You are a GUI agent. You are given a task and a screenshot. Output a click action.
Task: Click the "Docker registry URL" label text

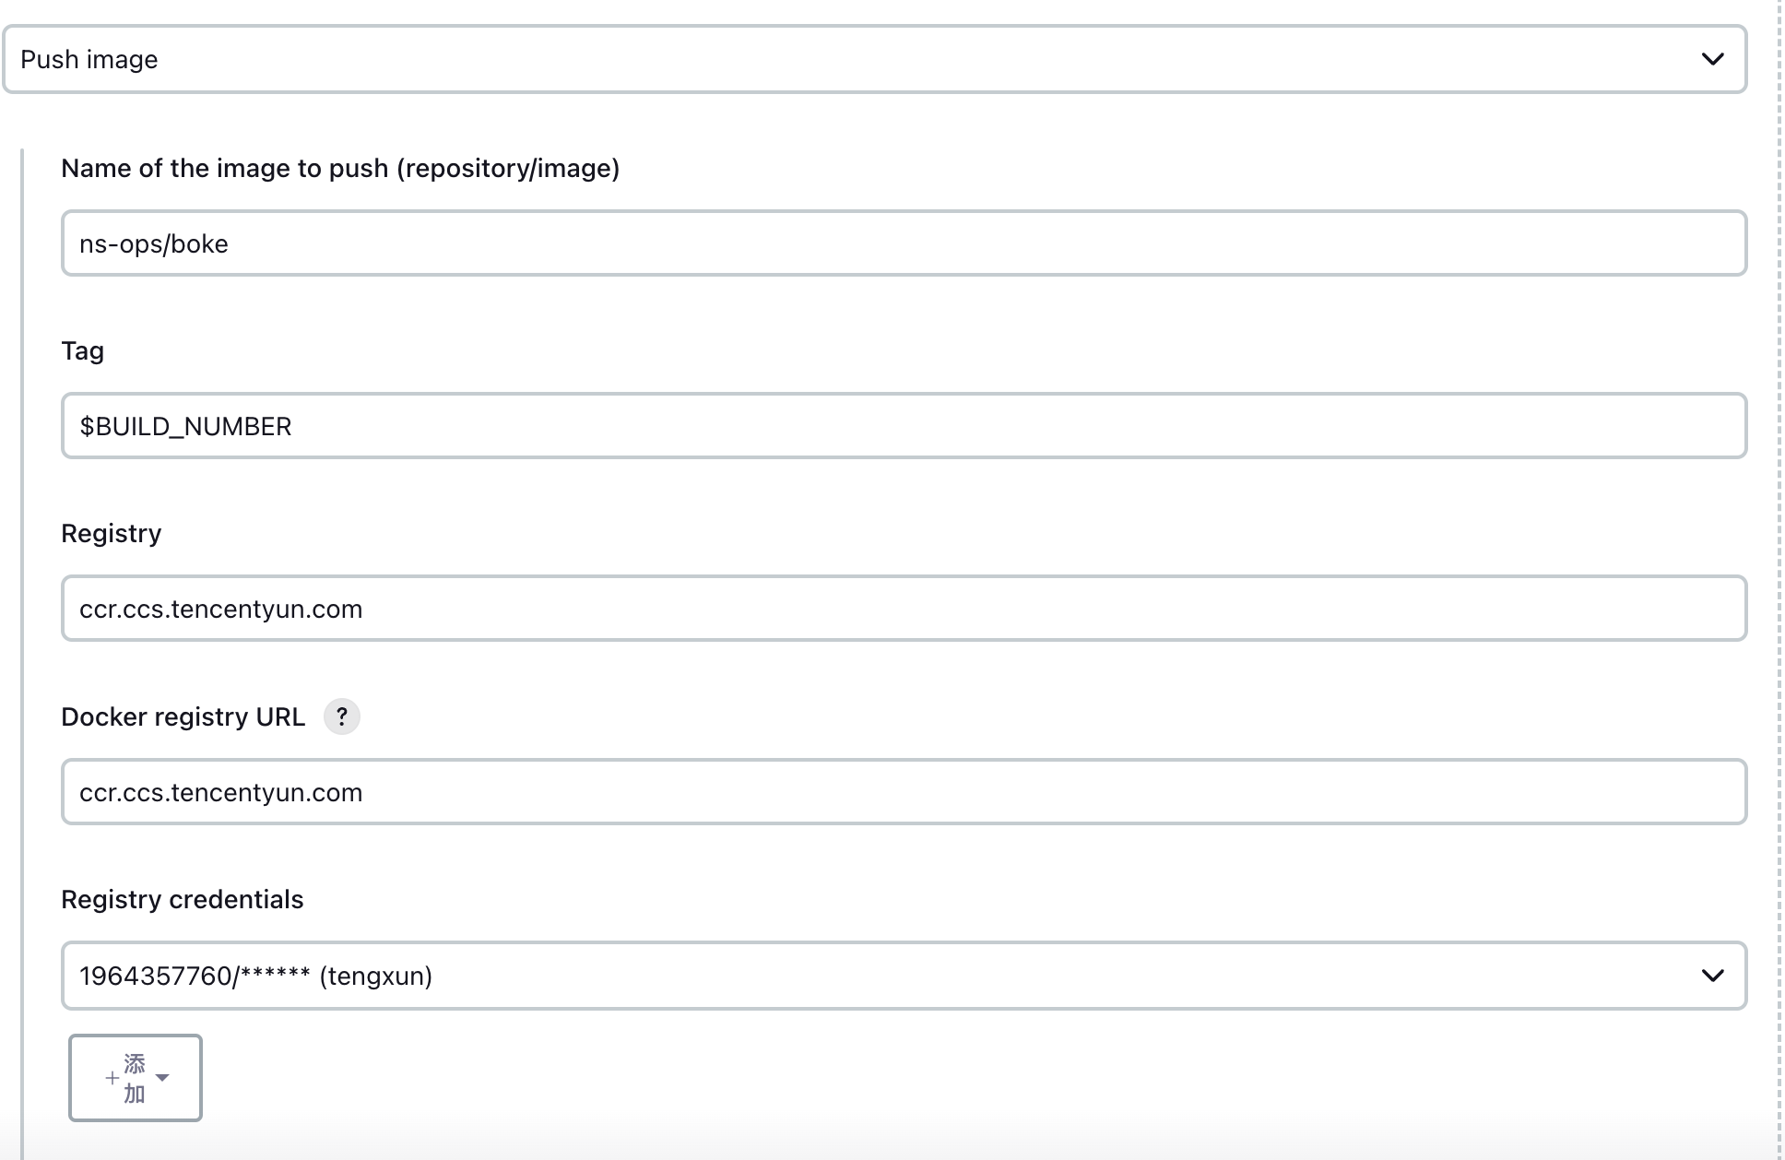(183, 717)
